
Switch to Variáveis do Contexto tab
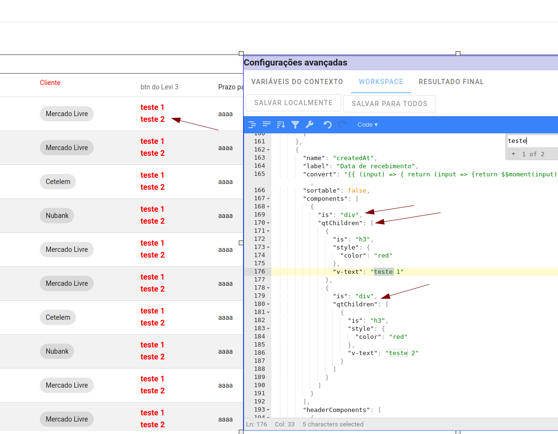point(297,82)
